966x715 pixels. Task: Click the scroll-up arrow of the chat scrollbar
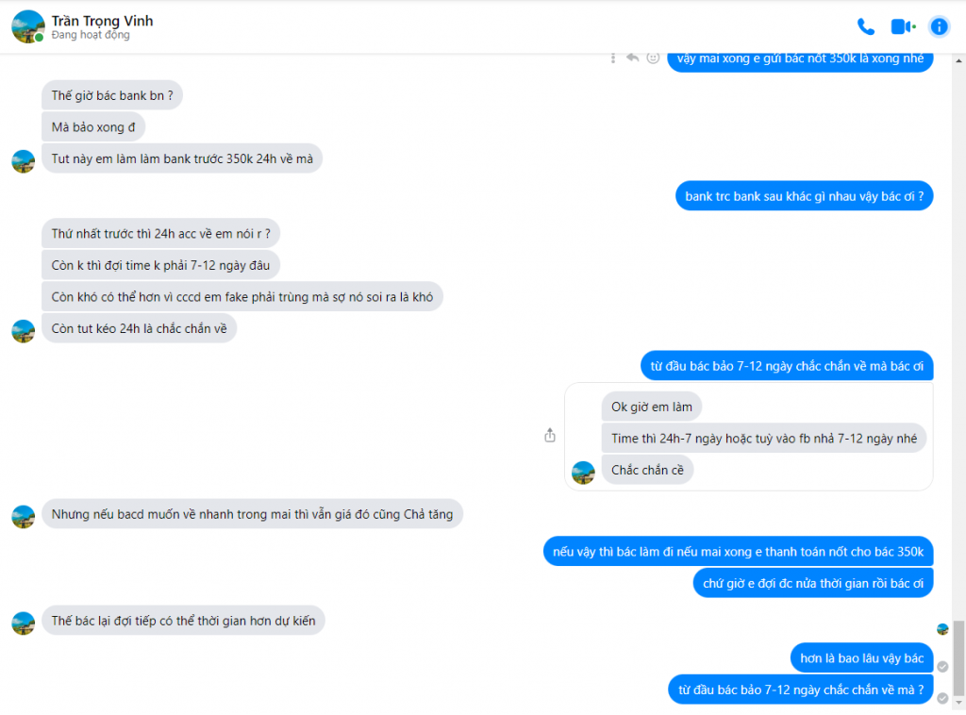coord(958,60)
